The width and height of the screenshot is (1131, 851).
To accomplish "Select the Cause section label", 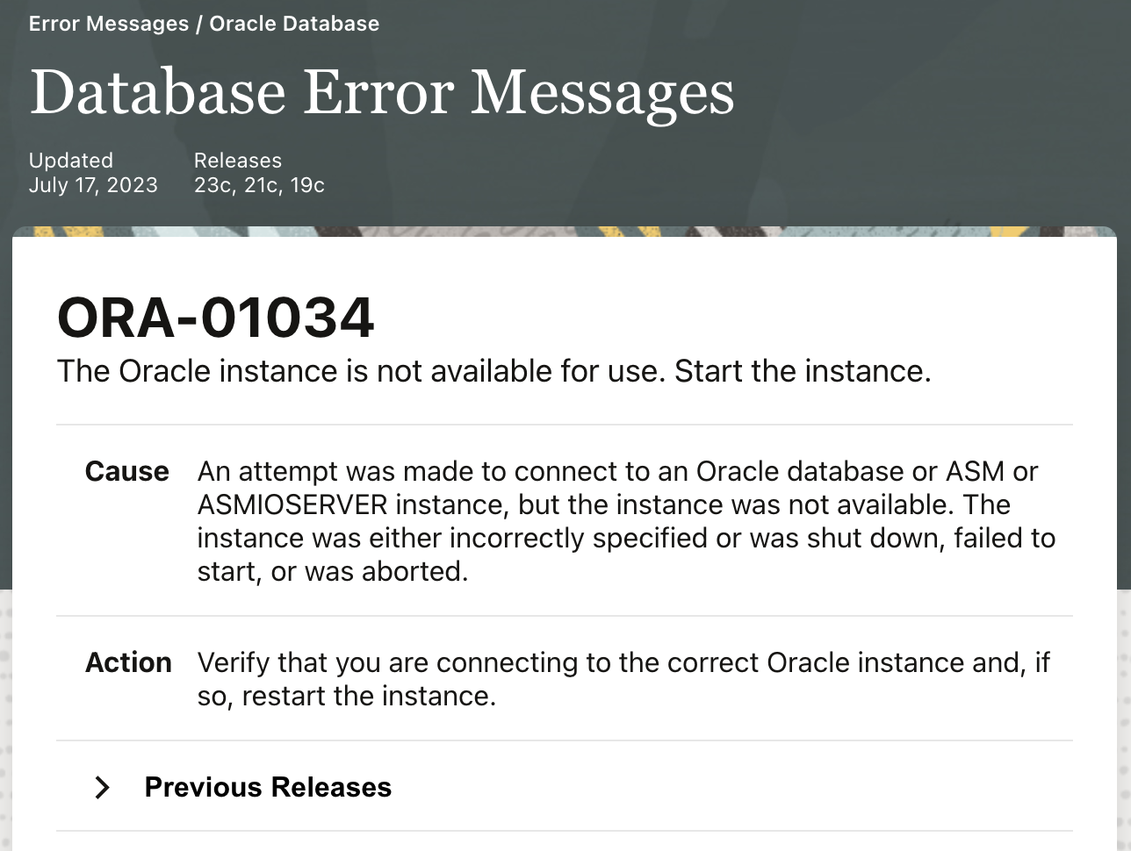I will [x=127, y=471].
